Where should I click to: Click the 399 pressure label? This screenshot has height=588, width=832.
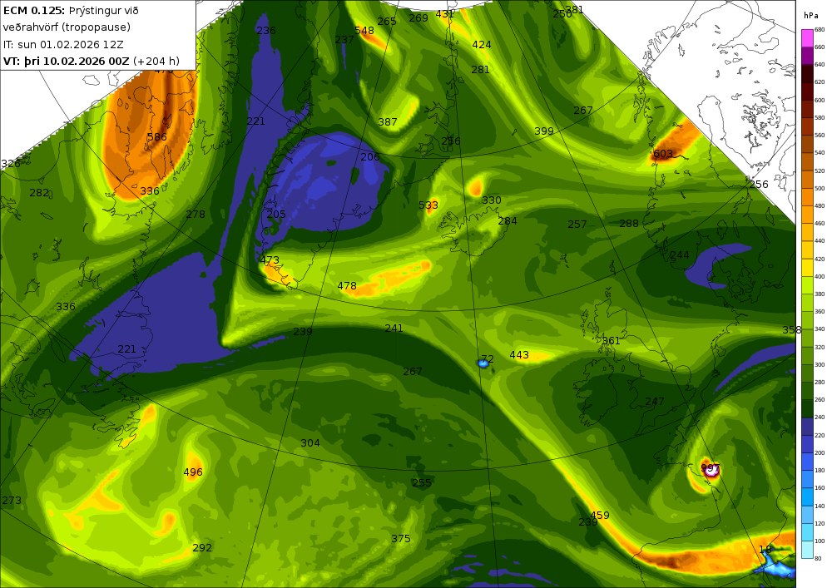click(x=544, y=131)
